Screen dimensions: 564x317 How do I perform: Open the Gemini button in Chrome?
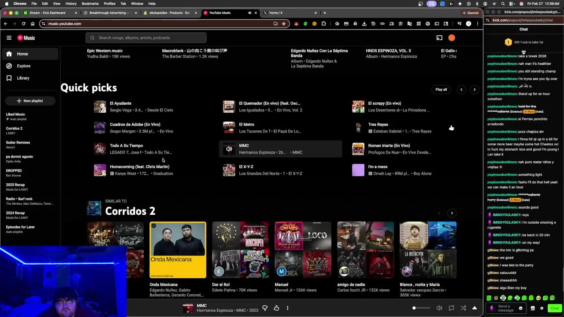(x=470, y=13)
